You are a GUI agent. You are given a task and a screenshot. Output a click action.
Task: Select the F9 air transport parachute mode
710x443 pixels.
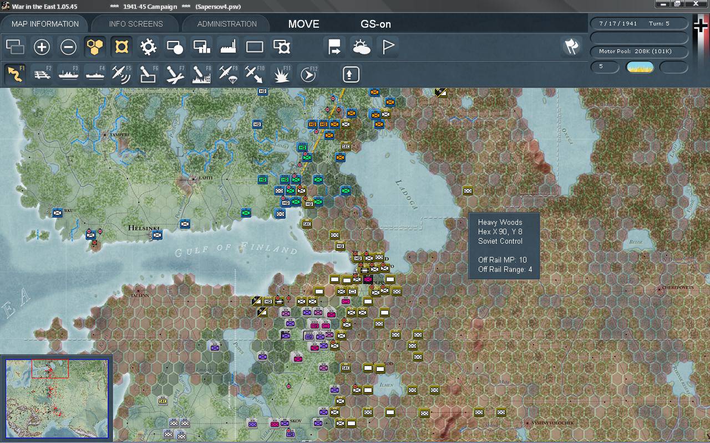[228, 74]
